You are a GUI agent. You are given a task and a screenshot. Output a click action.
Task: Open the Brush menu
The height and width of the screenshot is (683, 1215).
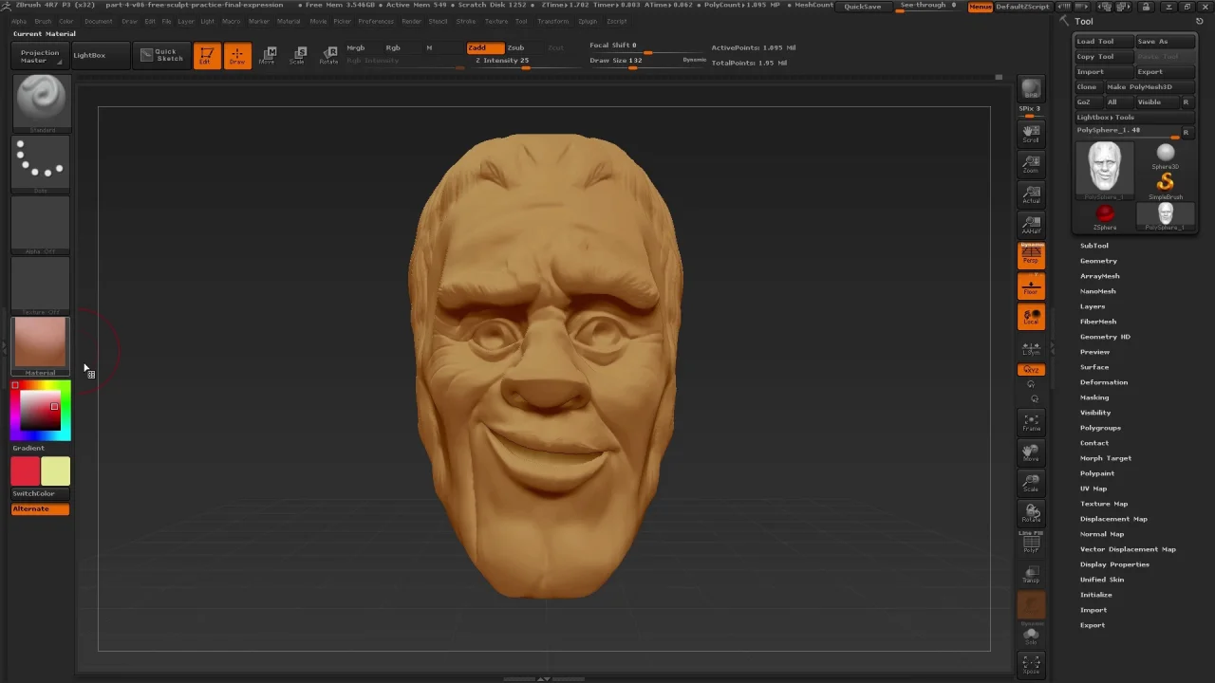coord(43,21)
